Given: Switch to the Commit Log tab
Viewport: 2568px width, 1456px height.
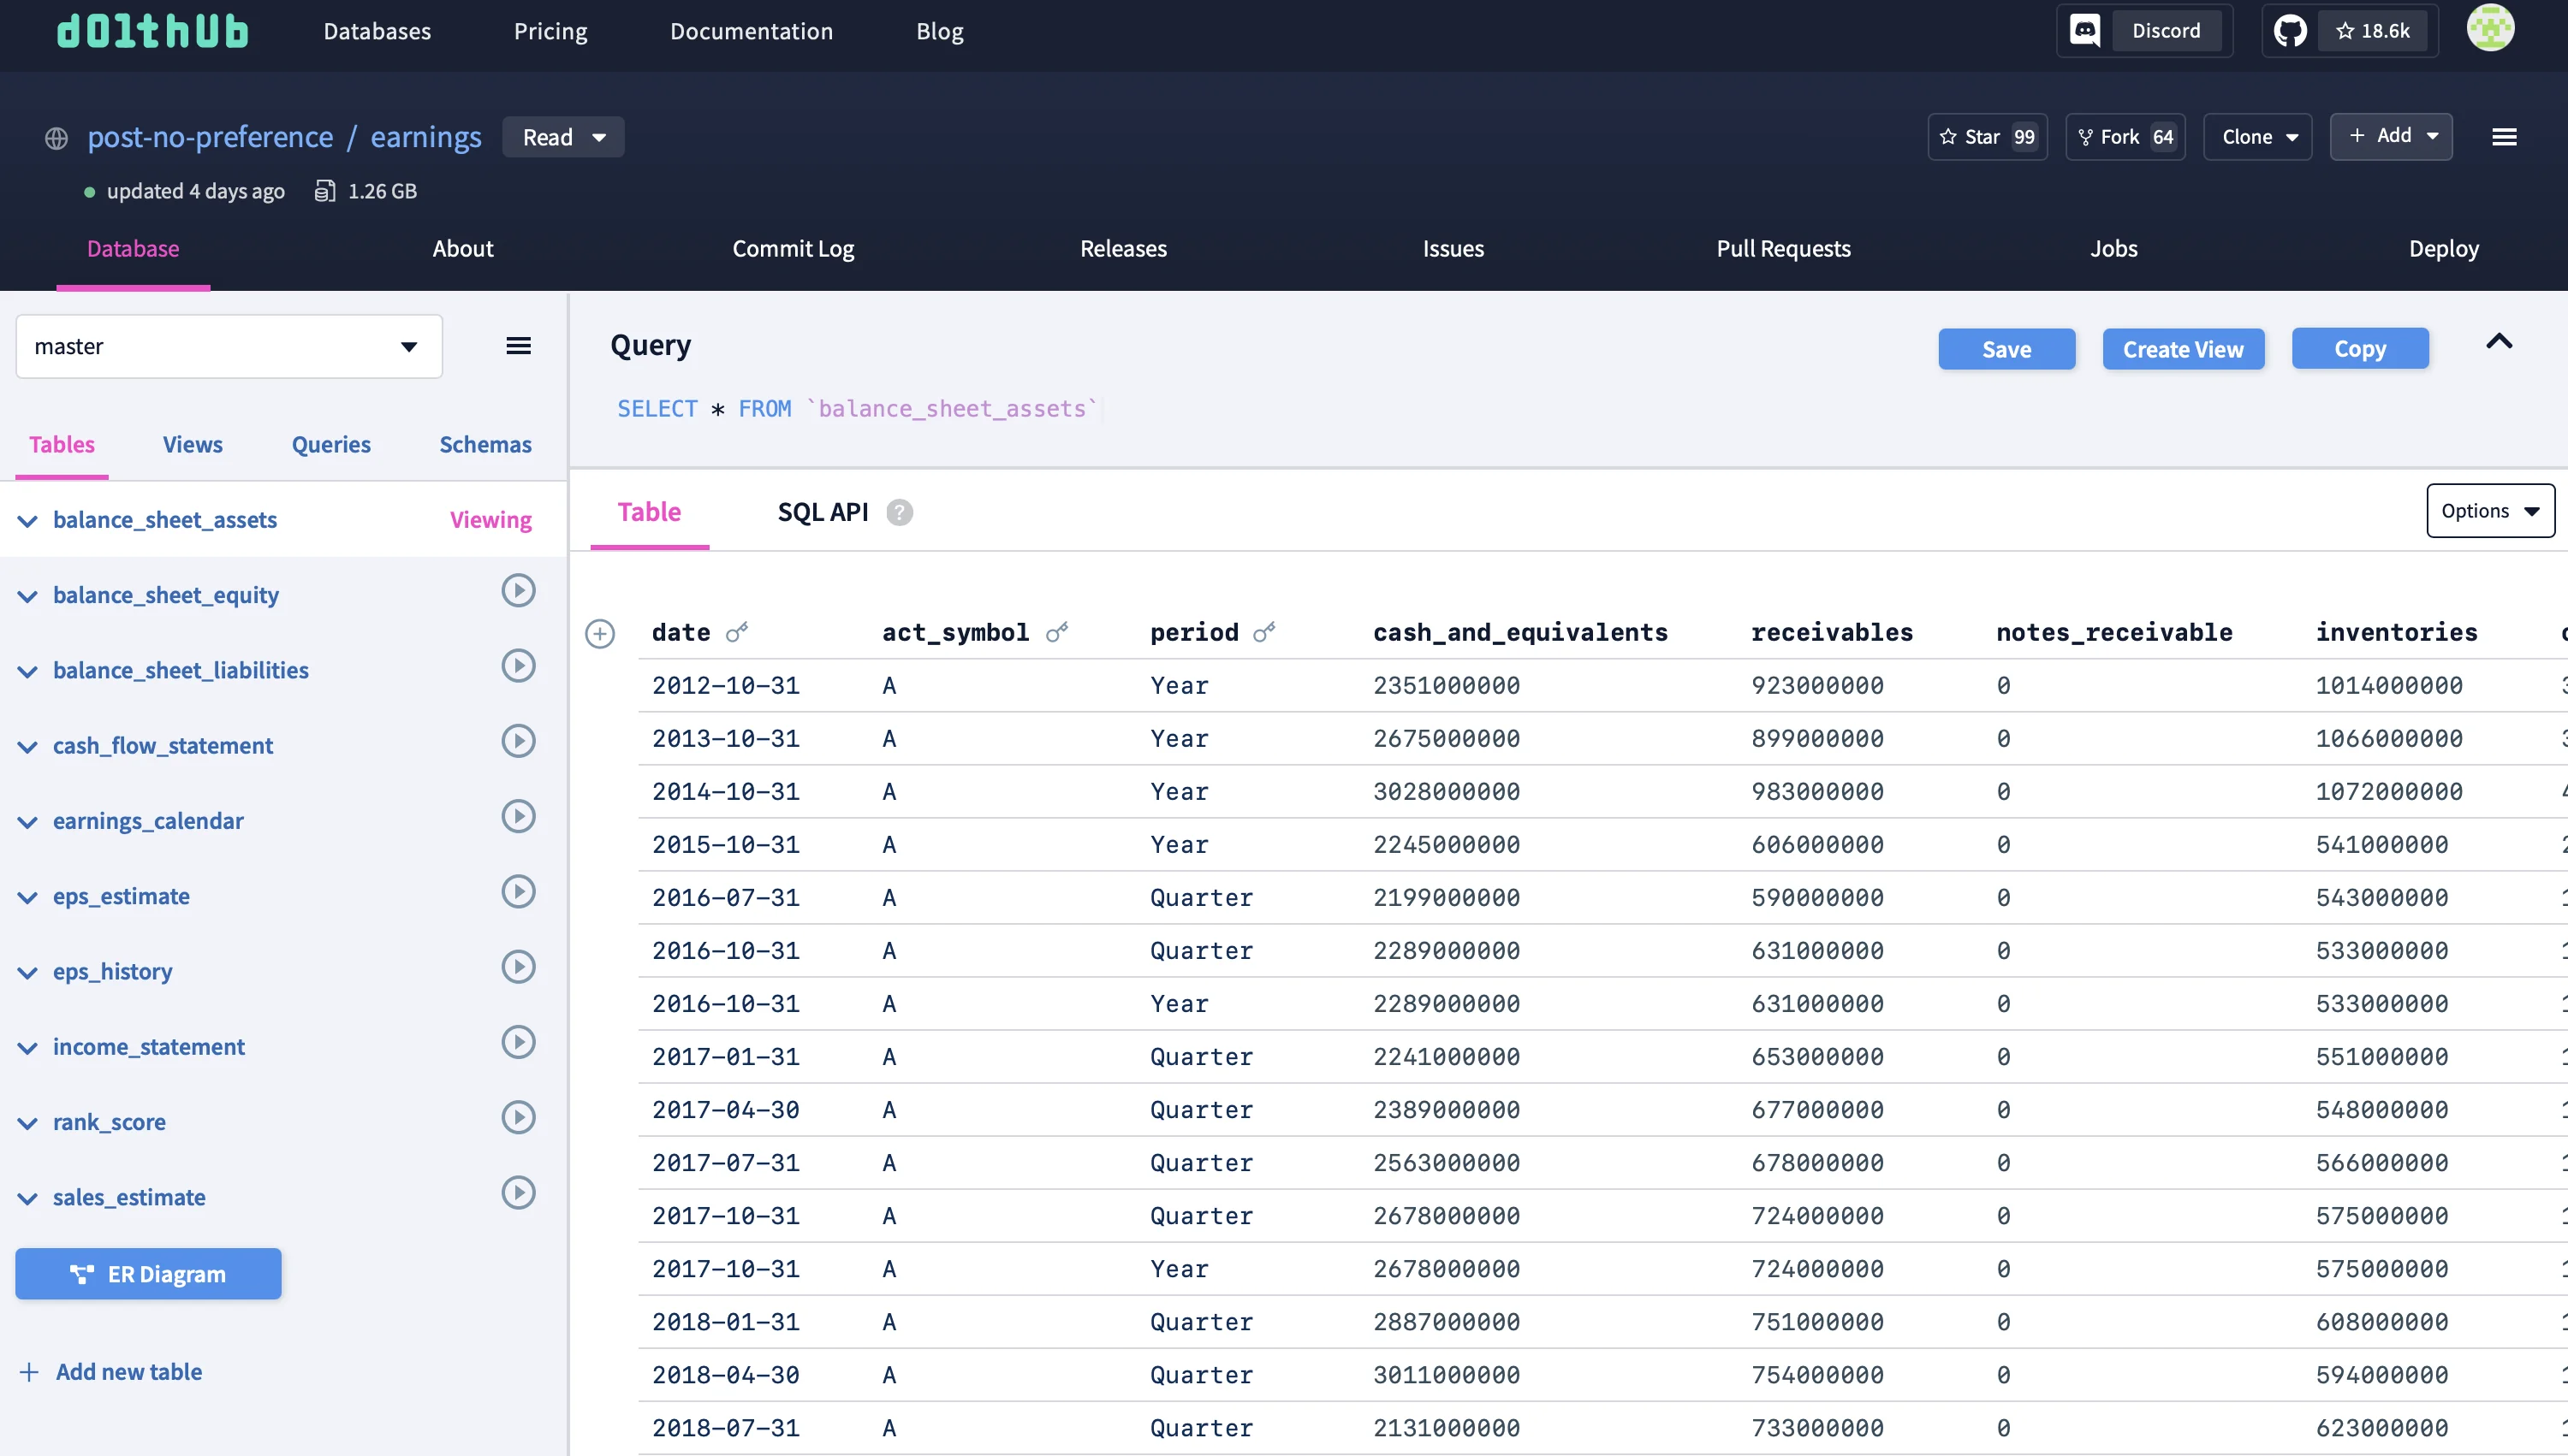Looking at the screenshot, I should 793,249.
